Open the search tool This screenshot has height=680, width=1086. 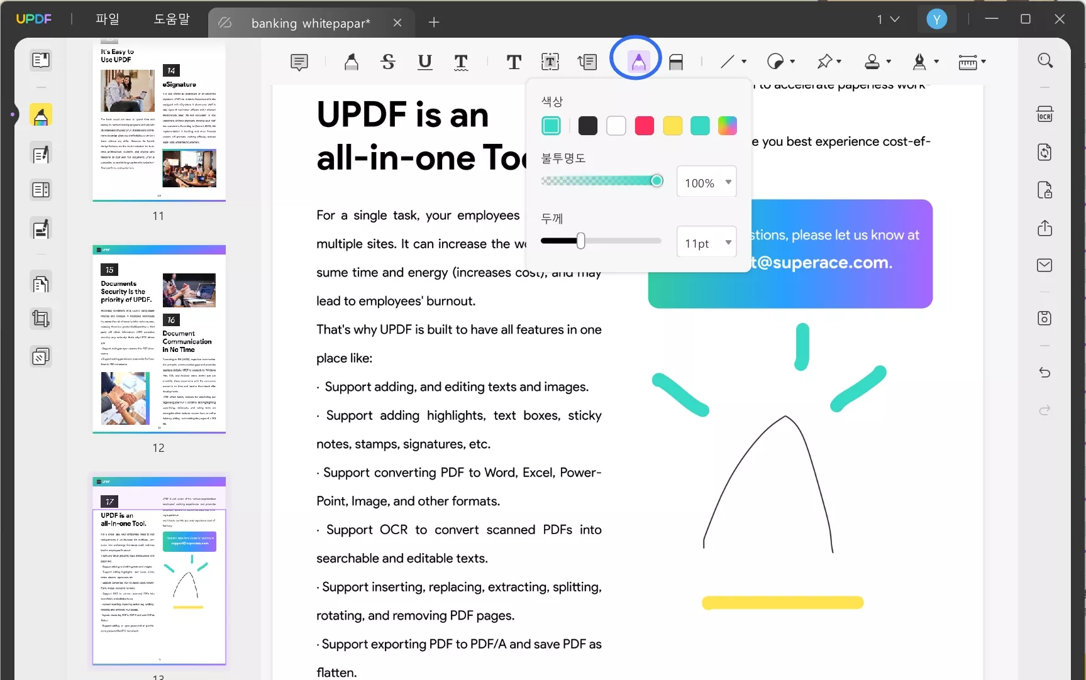point(1045,60)
